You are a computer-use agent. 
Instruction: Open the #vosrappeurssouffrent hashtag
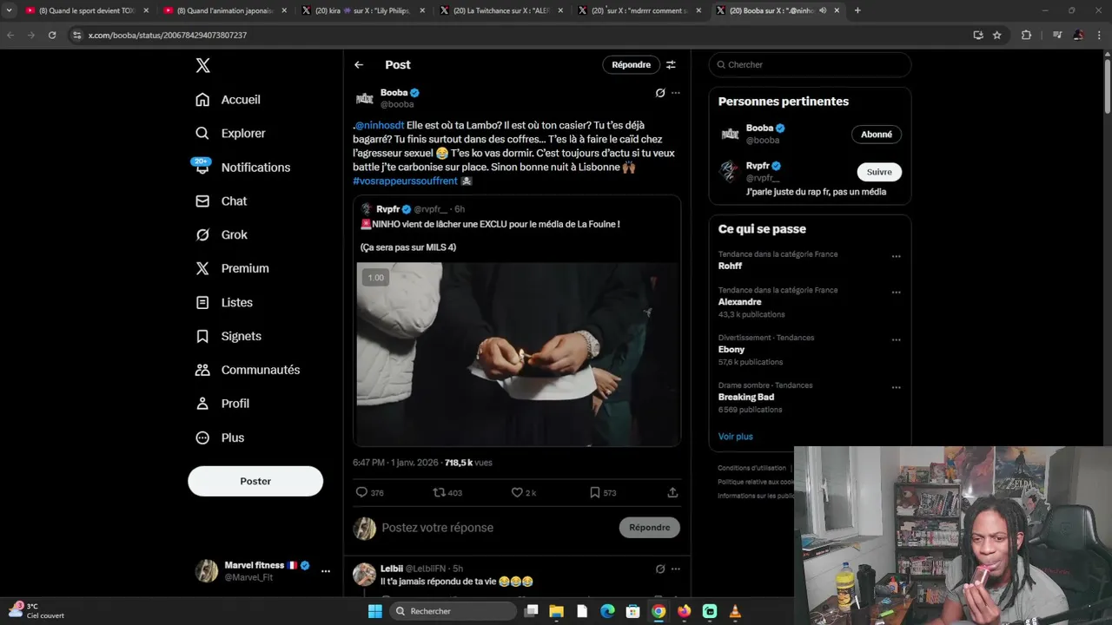tap(405, 181)
